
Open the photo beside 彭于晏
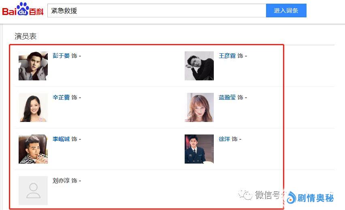click(33, 66)
